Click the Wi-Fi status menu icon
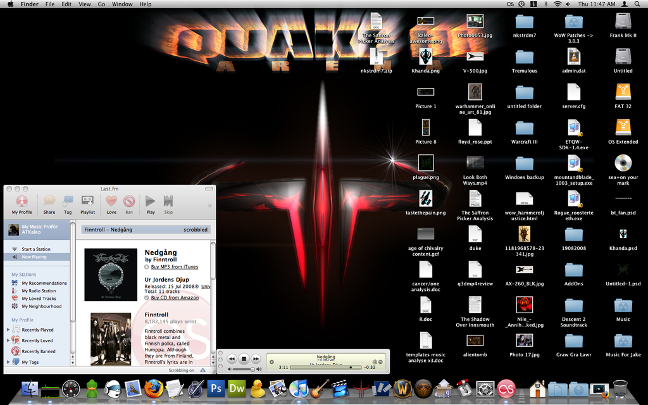The height and width of the screenshot is (405, 648). coord(558,4)
